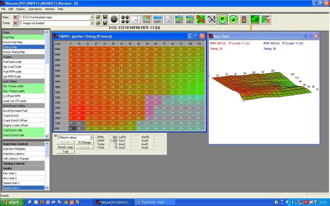Select Knock Timing Map in the maps list

14,52
